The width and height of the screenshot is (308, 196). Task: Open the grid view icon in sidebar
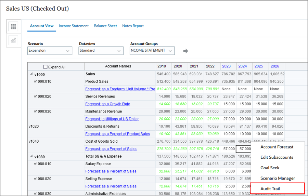click(x=13, y=27)
